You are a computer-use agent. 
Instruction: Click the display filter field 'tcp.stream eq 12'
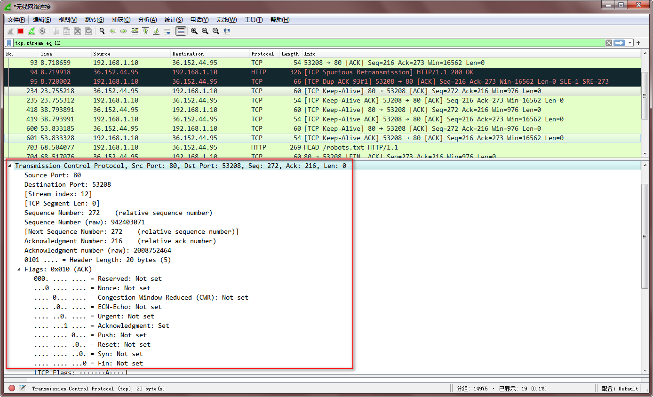[309, 43]
